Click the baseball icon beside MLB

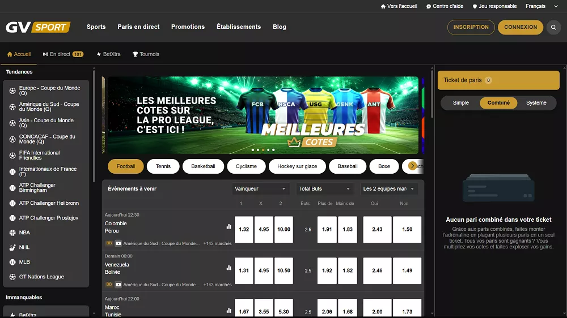tap(12, 262)
